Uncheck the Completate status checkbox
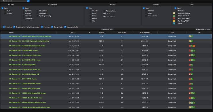213x112 pixels. click(x=52, y=27)
